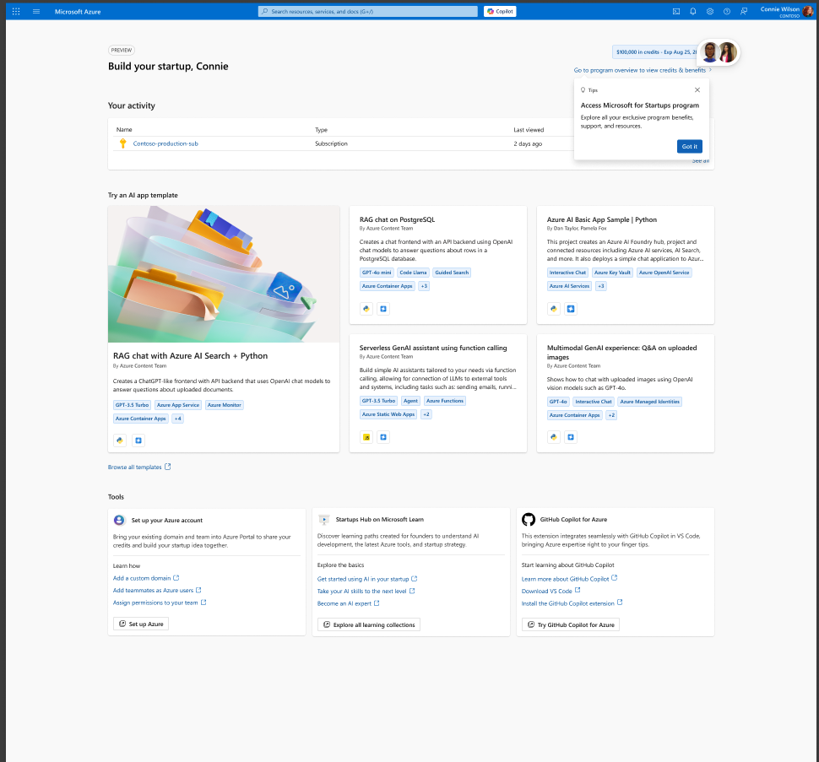Open Azure AI Basic App Sample | Python
The height and width of the screenshot is (762, 819).
point(602,219)
